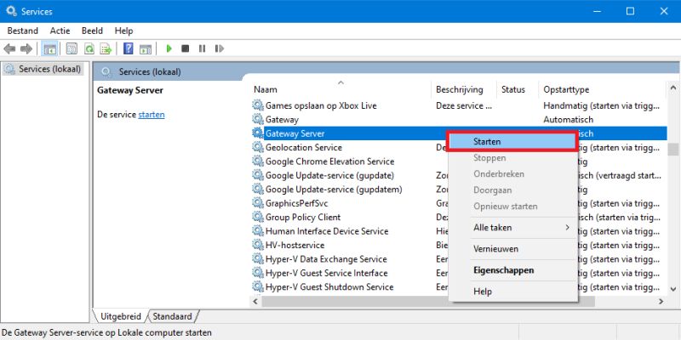Click the Pause service toolbar icon
The width and height of the screenshot is (681, 340).
(202, 48)
